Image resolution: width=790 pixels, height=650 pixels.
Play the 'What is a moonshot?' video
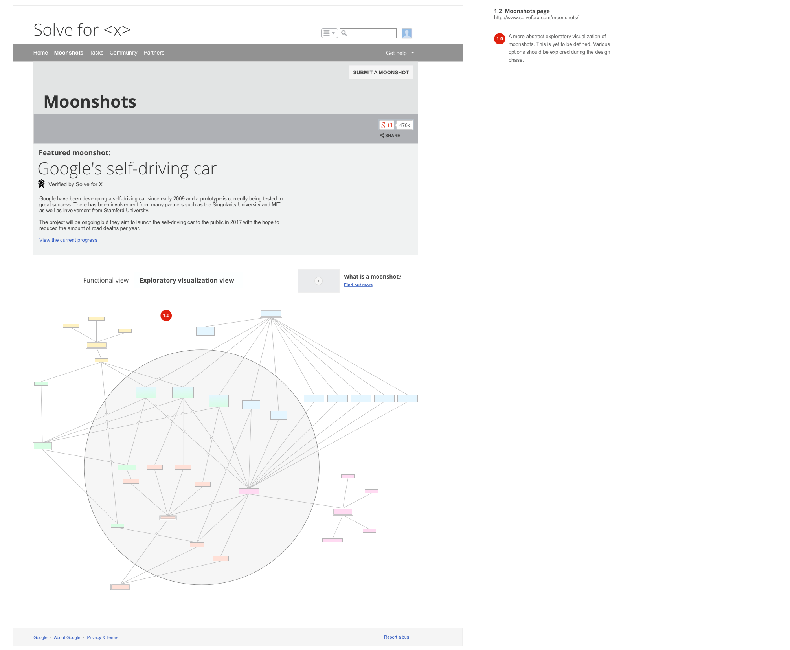point(318,281)
